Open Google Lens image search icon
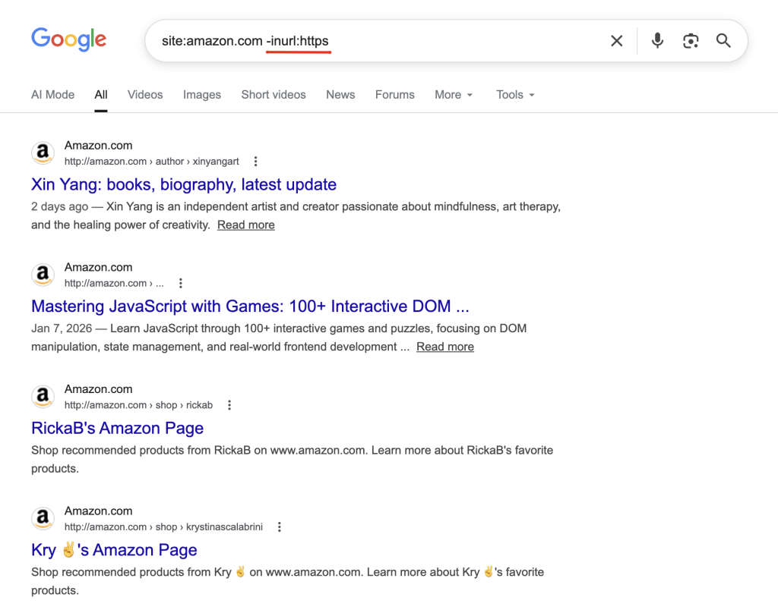The height and width of the screenshot is (613, 778). [x=691, y=41]
